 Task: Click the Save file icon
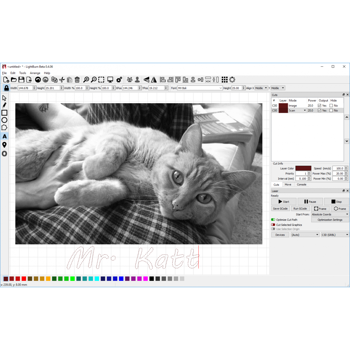21,80
